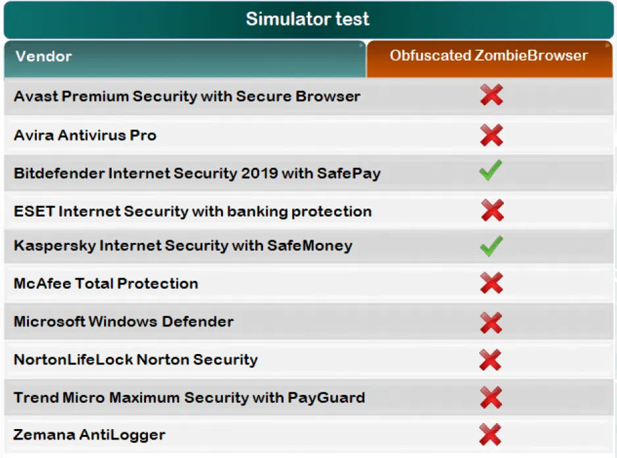Click the Avast Premium Security vendor name
Image resolution: width=617 pixels, height=458 pixels.
tap(187, 97)
